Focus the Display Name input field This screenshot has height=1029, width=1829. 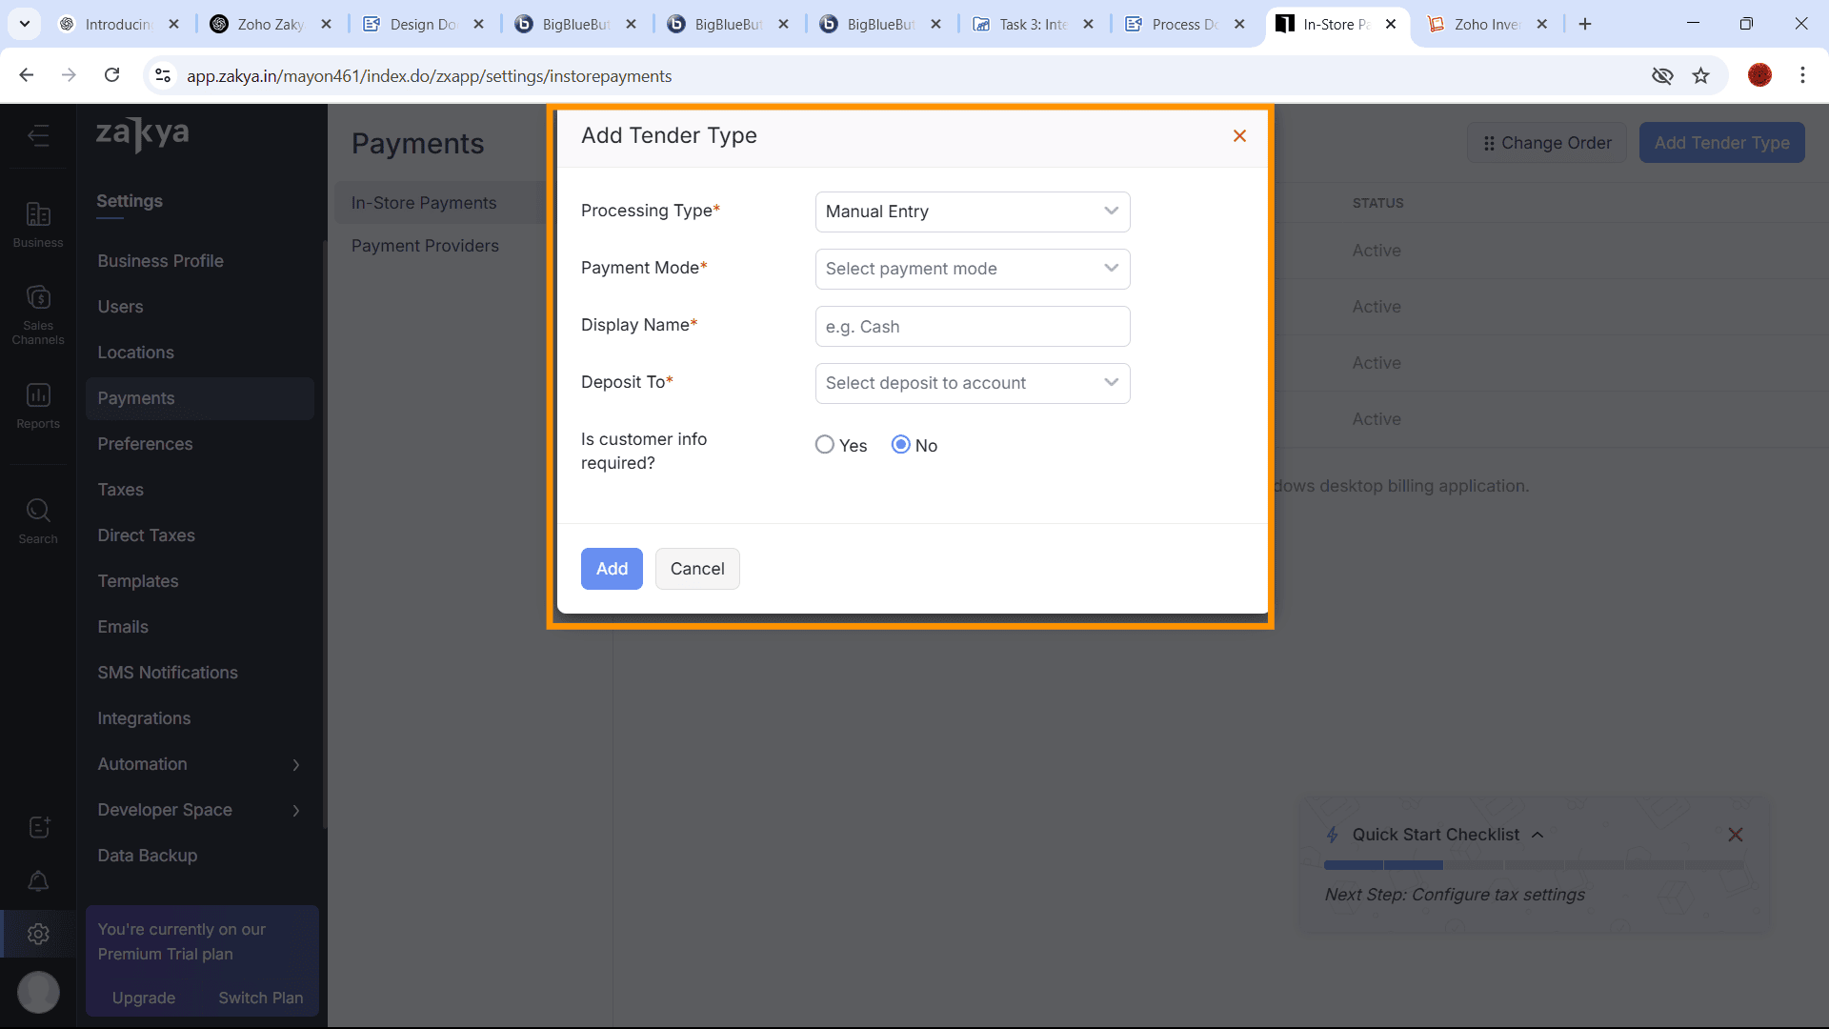click(973, 326)
